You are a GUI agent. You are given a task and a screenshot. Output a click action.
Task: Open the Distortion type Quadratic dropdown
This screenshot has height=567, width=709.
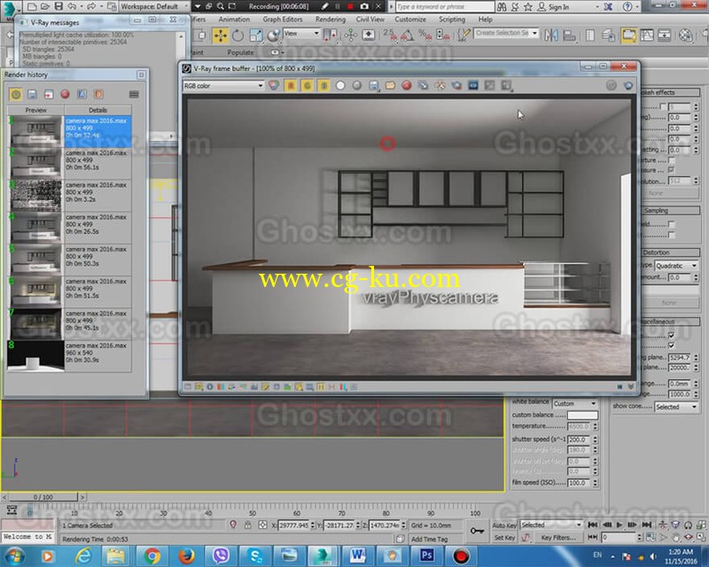click(676, 266)
